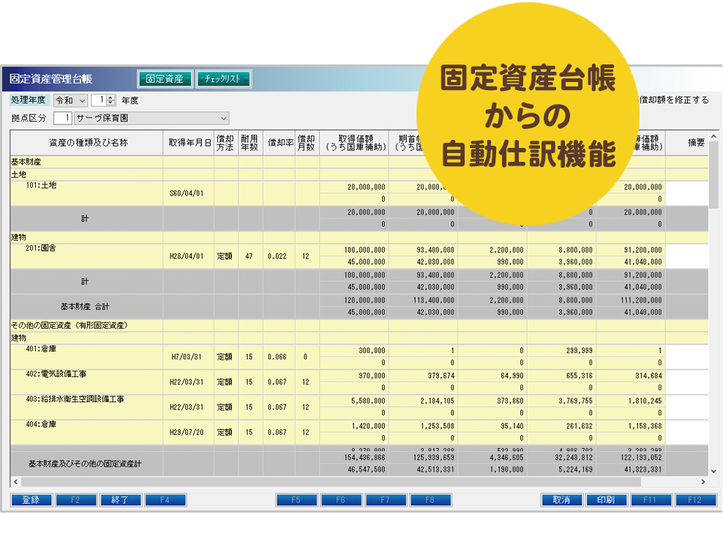Viewport: 723px width, 539px height.
Task: Click the 101:土地 acquisition date cell S60/04/01
Action: coord(189,193)
